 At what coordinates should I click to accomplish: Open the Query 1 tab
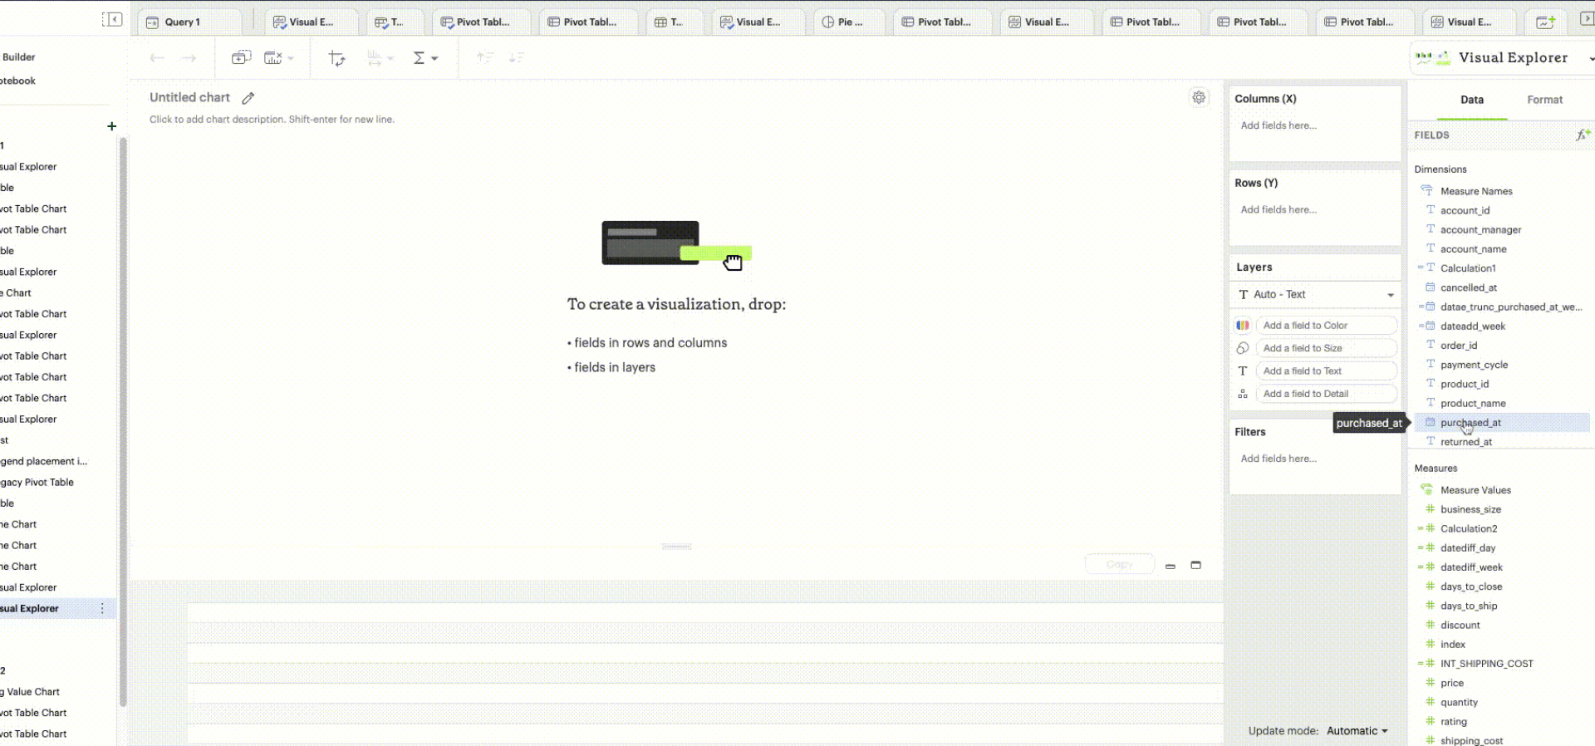[x=183, y=22]
